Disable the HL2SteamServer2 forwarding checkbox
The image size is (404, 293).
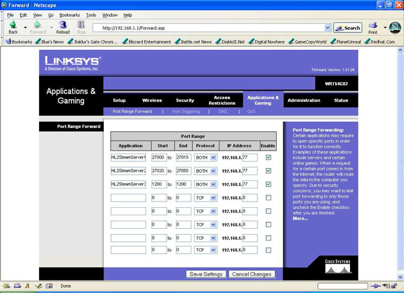pos(269,170)
